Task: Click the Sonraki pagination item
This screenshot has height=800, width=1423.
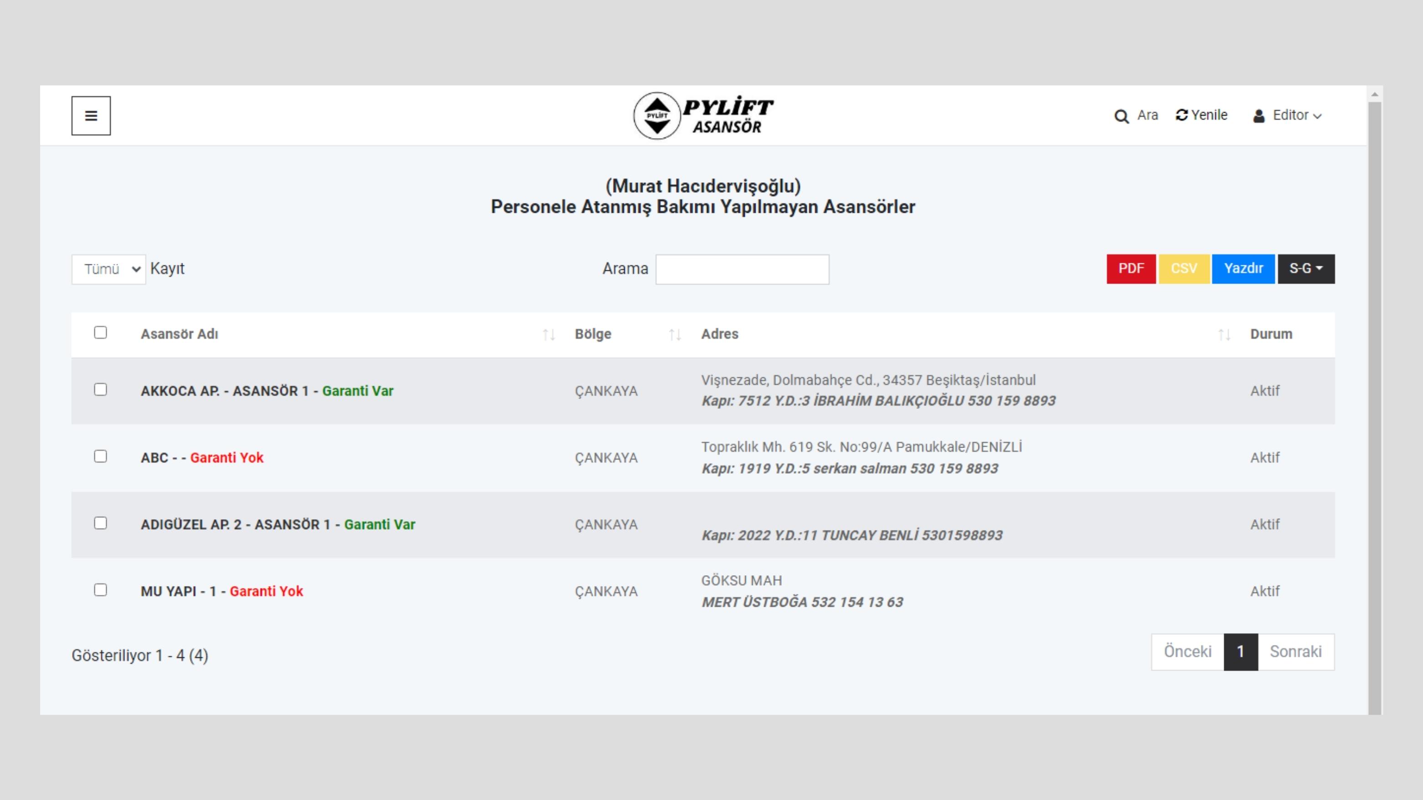Action: click(1296, 652)
